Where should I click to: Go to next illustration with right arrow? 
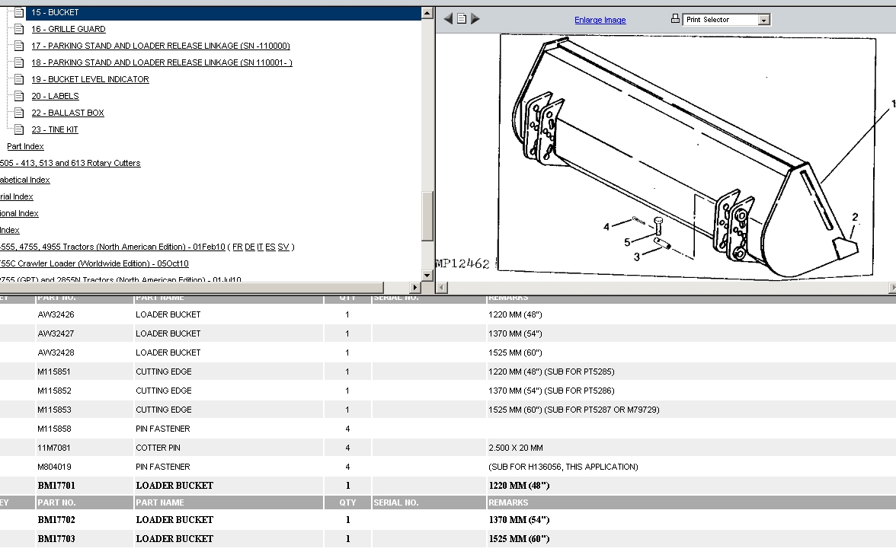(x=475, y=19)
